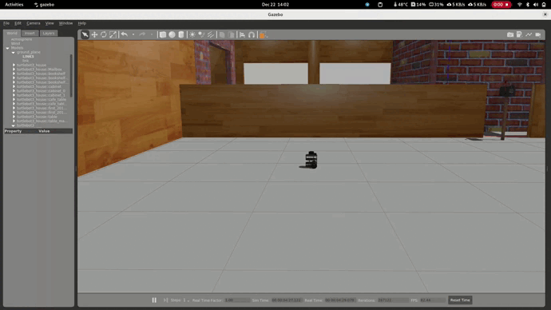
Task: Expand the turtlebot3_house model node
Action: click(x=14, y=65)
